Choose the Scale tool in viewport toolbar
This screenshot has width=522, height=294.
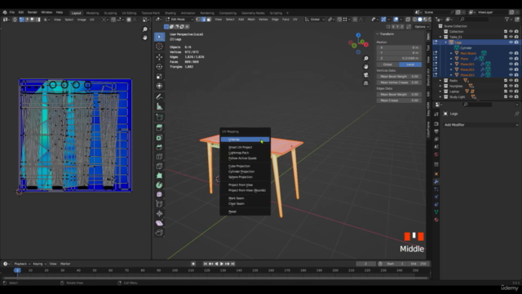(160, 76)
